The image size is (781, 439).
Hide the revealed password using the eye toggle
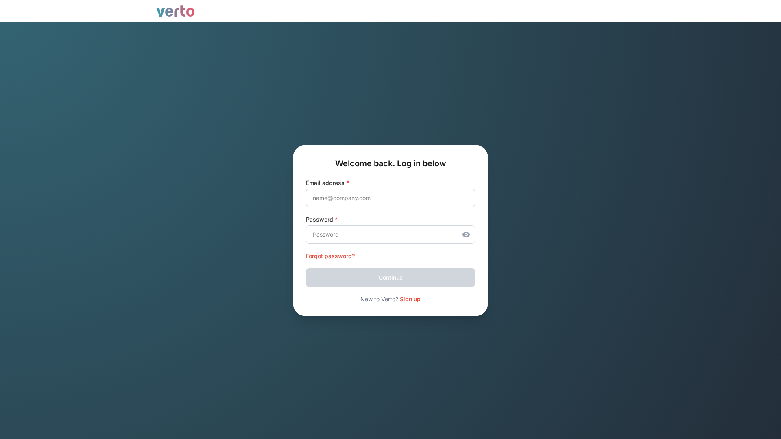click(x=466, y=235)
